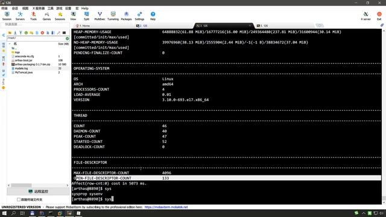Open the X服务器 menu
This screenshot has width=386, height=217.
[x=39, y=8]
